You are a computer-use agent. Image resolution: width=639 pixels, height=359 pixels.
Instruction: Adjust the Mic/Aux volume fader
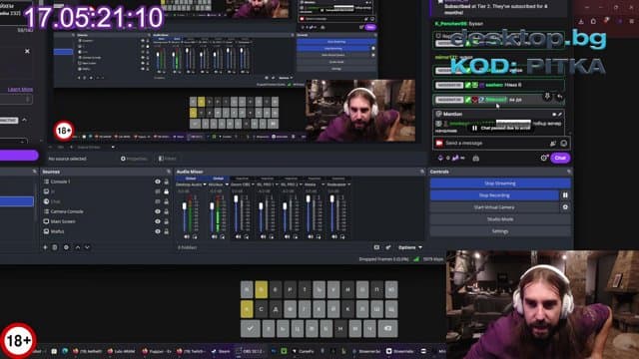coord(212,206)
